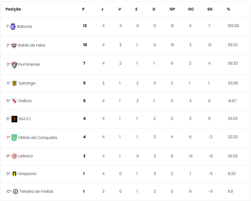Screen dimensions: 251x201
Task: Click the Galícia team crest icon
Action: point(14,101)
